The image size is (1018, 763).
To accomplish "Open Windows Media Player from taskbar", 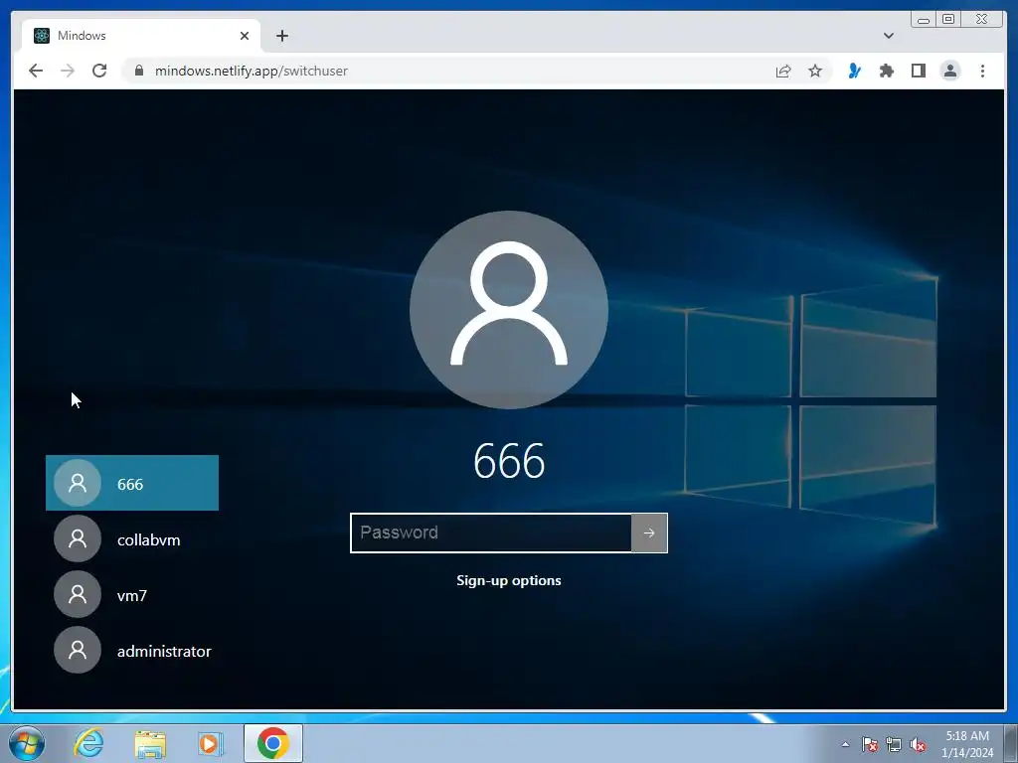I will coord(211,743).
